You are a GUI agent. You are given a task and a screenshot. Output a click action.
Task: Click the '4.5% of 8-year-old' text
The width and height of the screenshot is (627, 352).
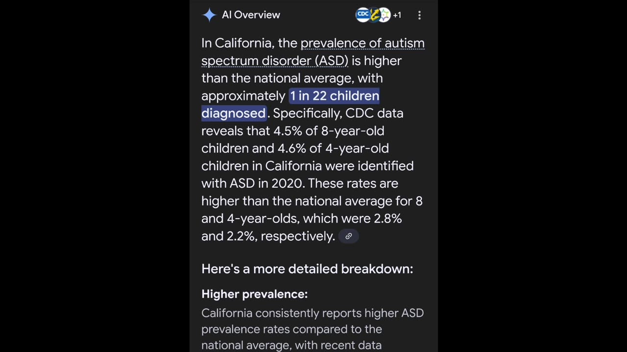coord(329,131)
